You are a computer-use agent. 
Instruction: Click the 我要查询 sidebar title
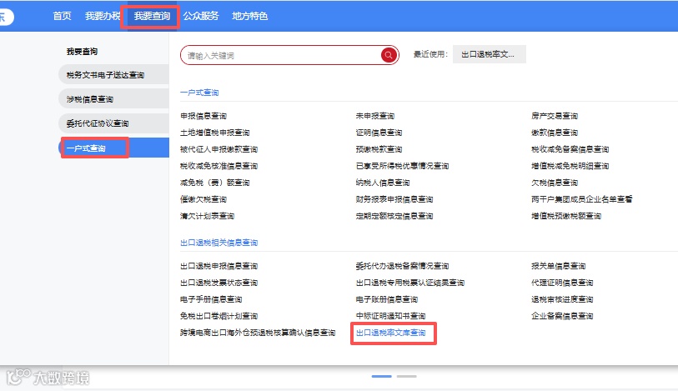click(82, 52)
